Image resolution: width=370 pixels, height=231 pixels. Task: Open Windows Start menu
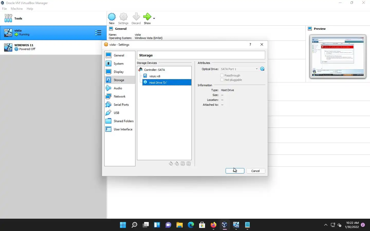pos(123,225)
